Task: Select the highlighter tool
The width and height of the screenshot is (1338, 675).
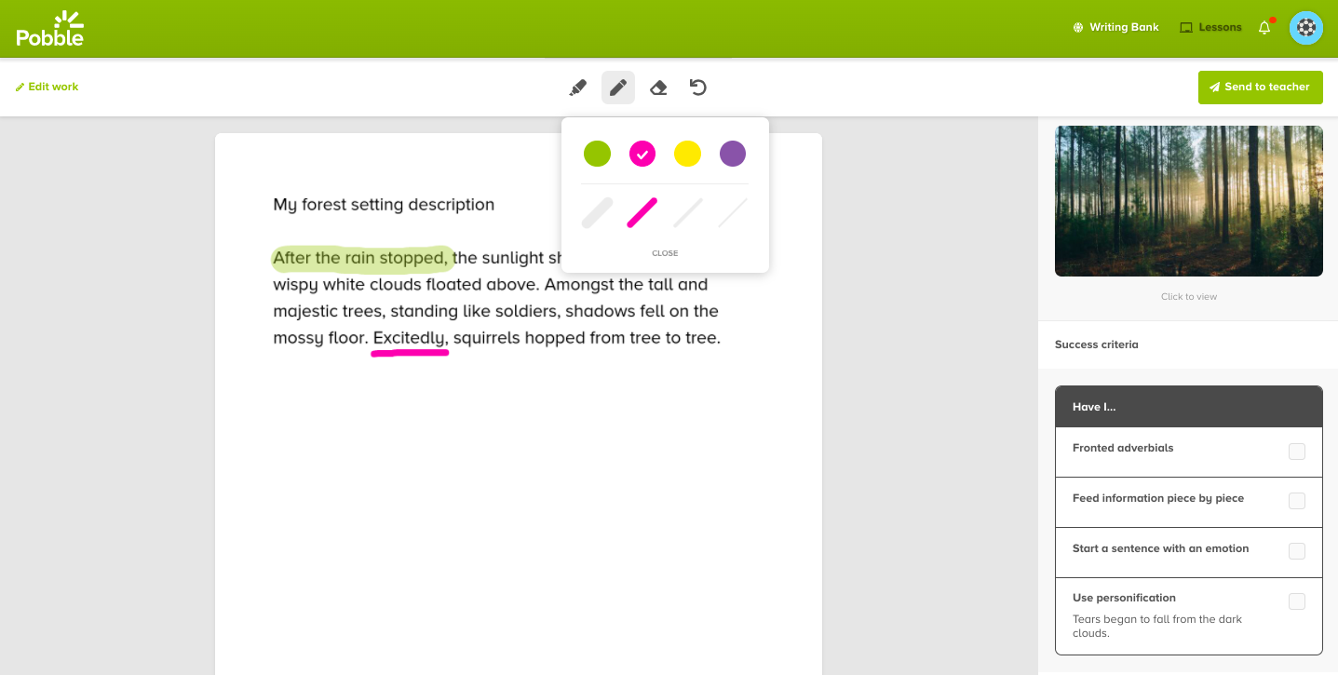Action: coord(577,87)
